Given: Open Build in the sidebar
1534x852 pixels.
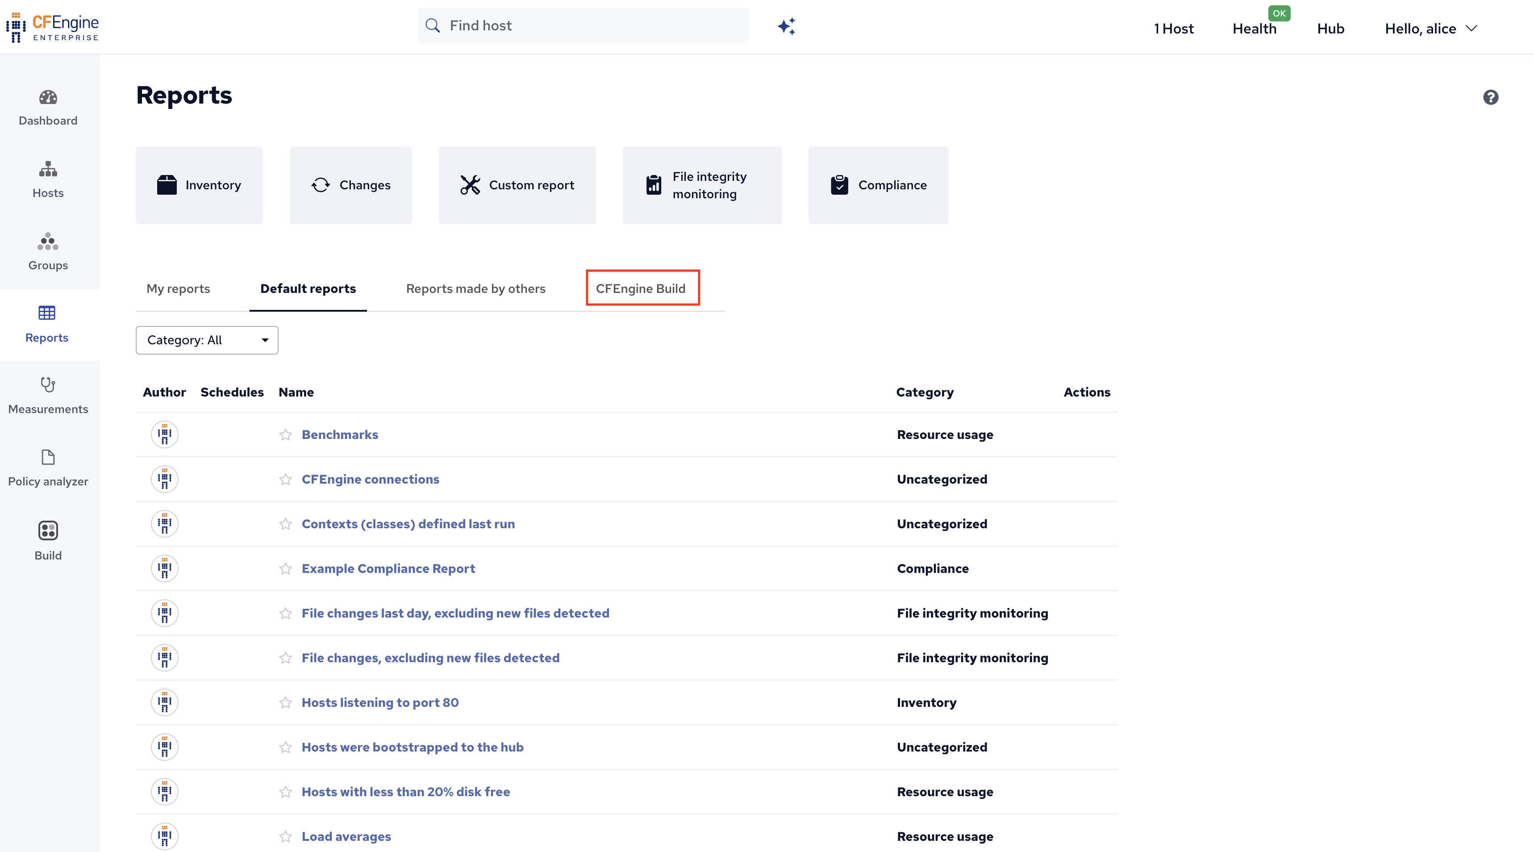Looking at the screenshot, I should click(48, 542).
